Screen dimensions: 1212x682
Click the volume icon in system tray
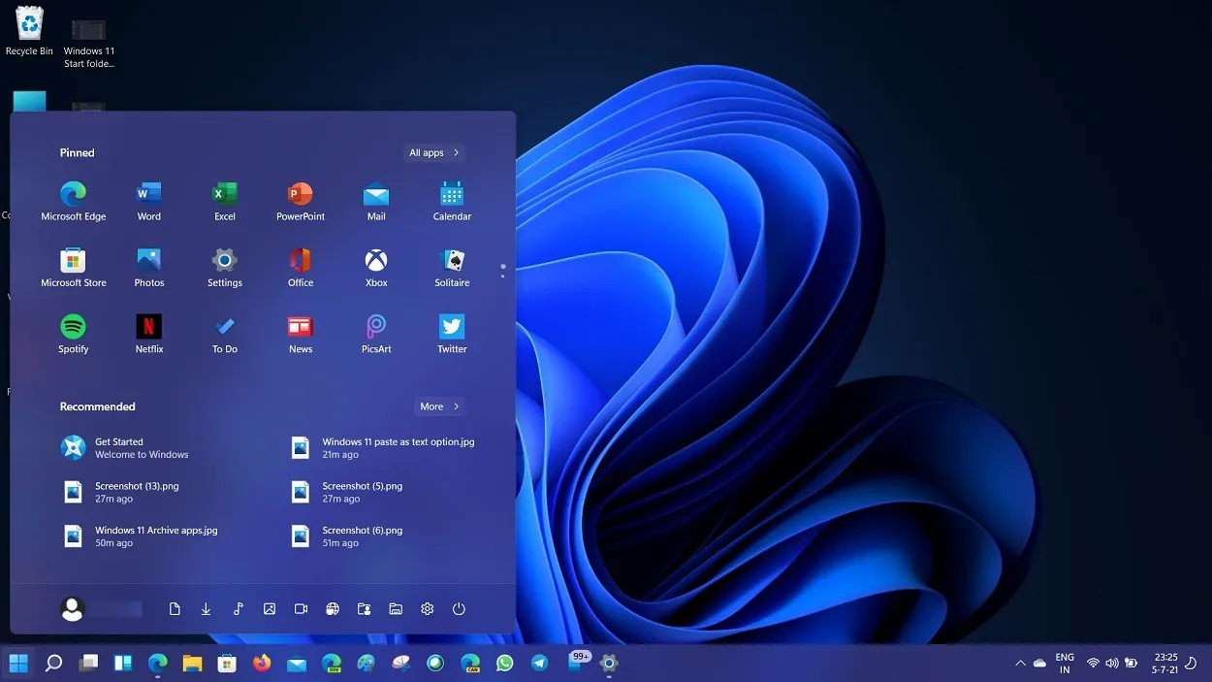pyautogui.click(x=1111, y=664)
